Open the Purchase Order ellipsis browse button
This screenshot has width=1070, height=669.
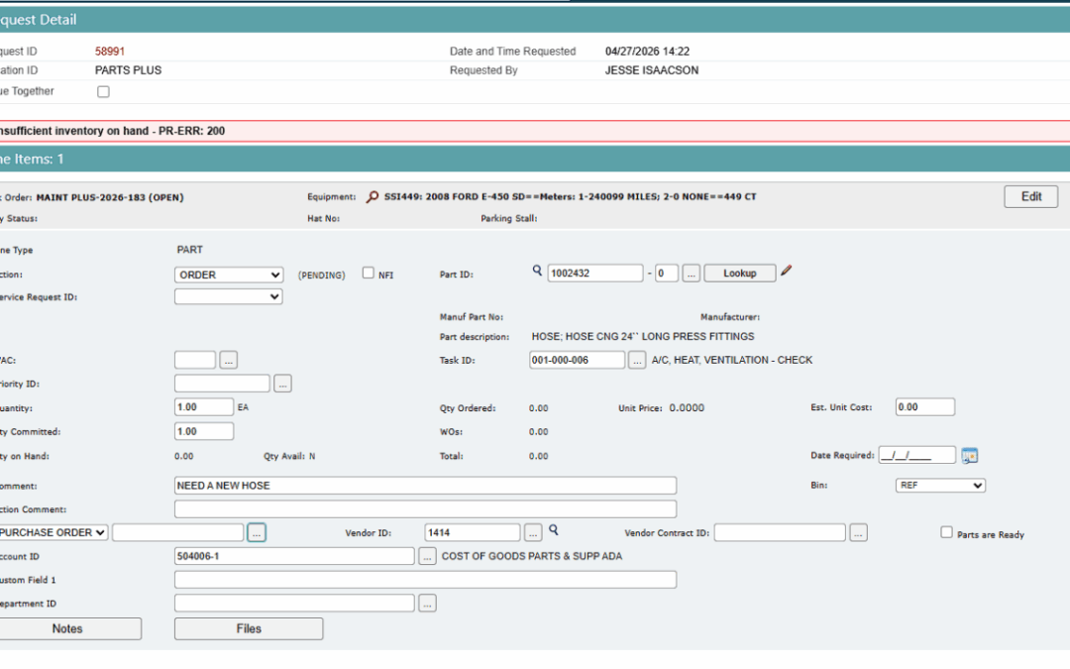coord(257,532)
